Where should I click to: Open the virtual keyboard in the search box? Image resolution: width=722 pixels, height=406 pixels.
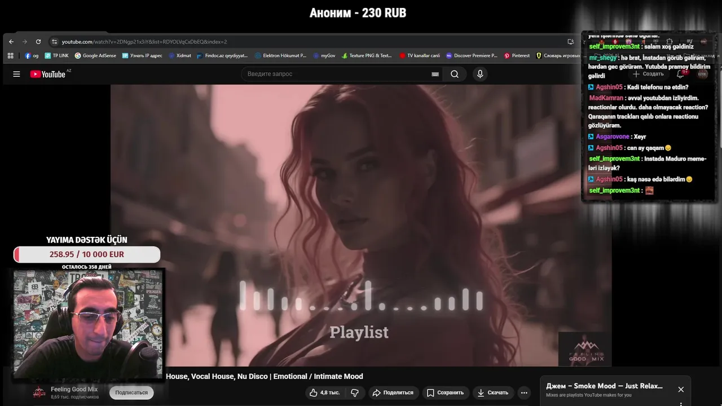(x=435, y=74)
